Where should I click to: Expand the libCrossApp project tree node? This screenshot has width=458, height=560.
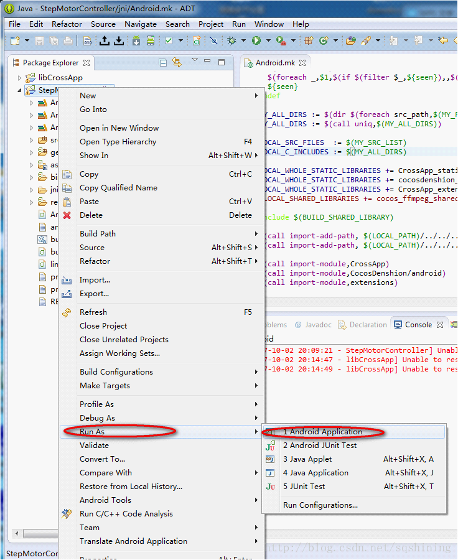(19, 78)
